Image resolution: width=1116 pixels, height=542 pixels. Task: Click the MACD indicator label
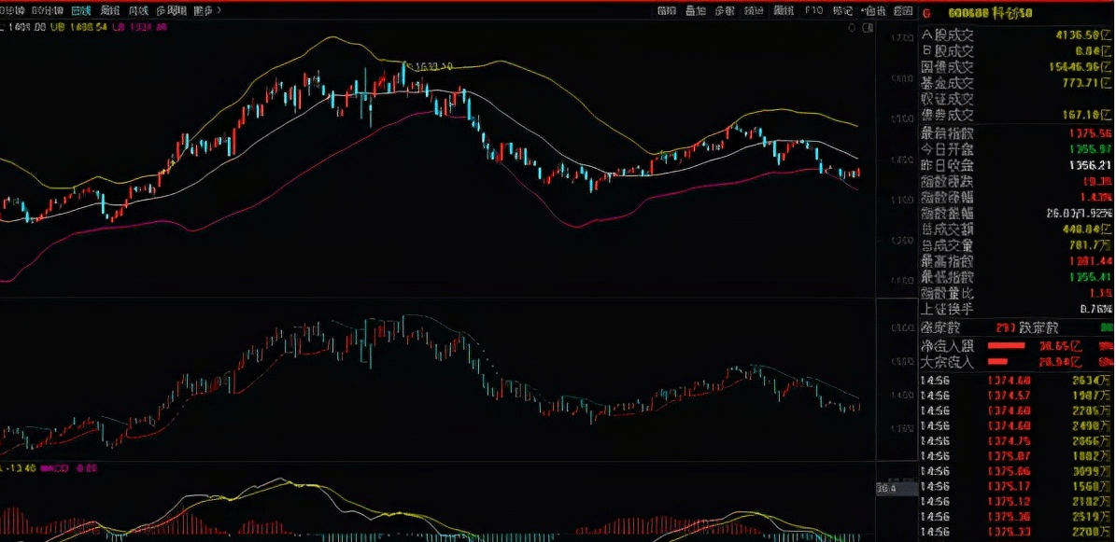(x=61, y=469)
